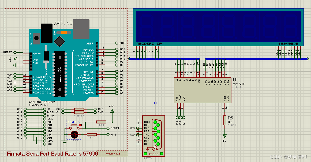
Task: Select the IO19 terminal in left list
Action: [25, 138]
